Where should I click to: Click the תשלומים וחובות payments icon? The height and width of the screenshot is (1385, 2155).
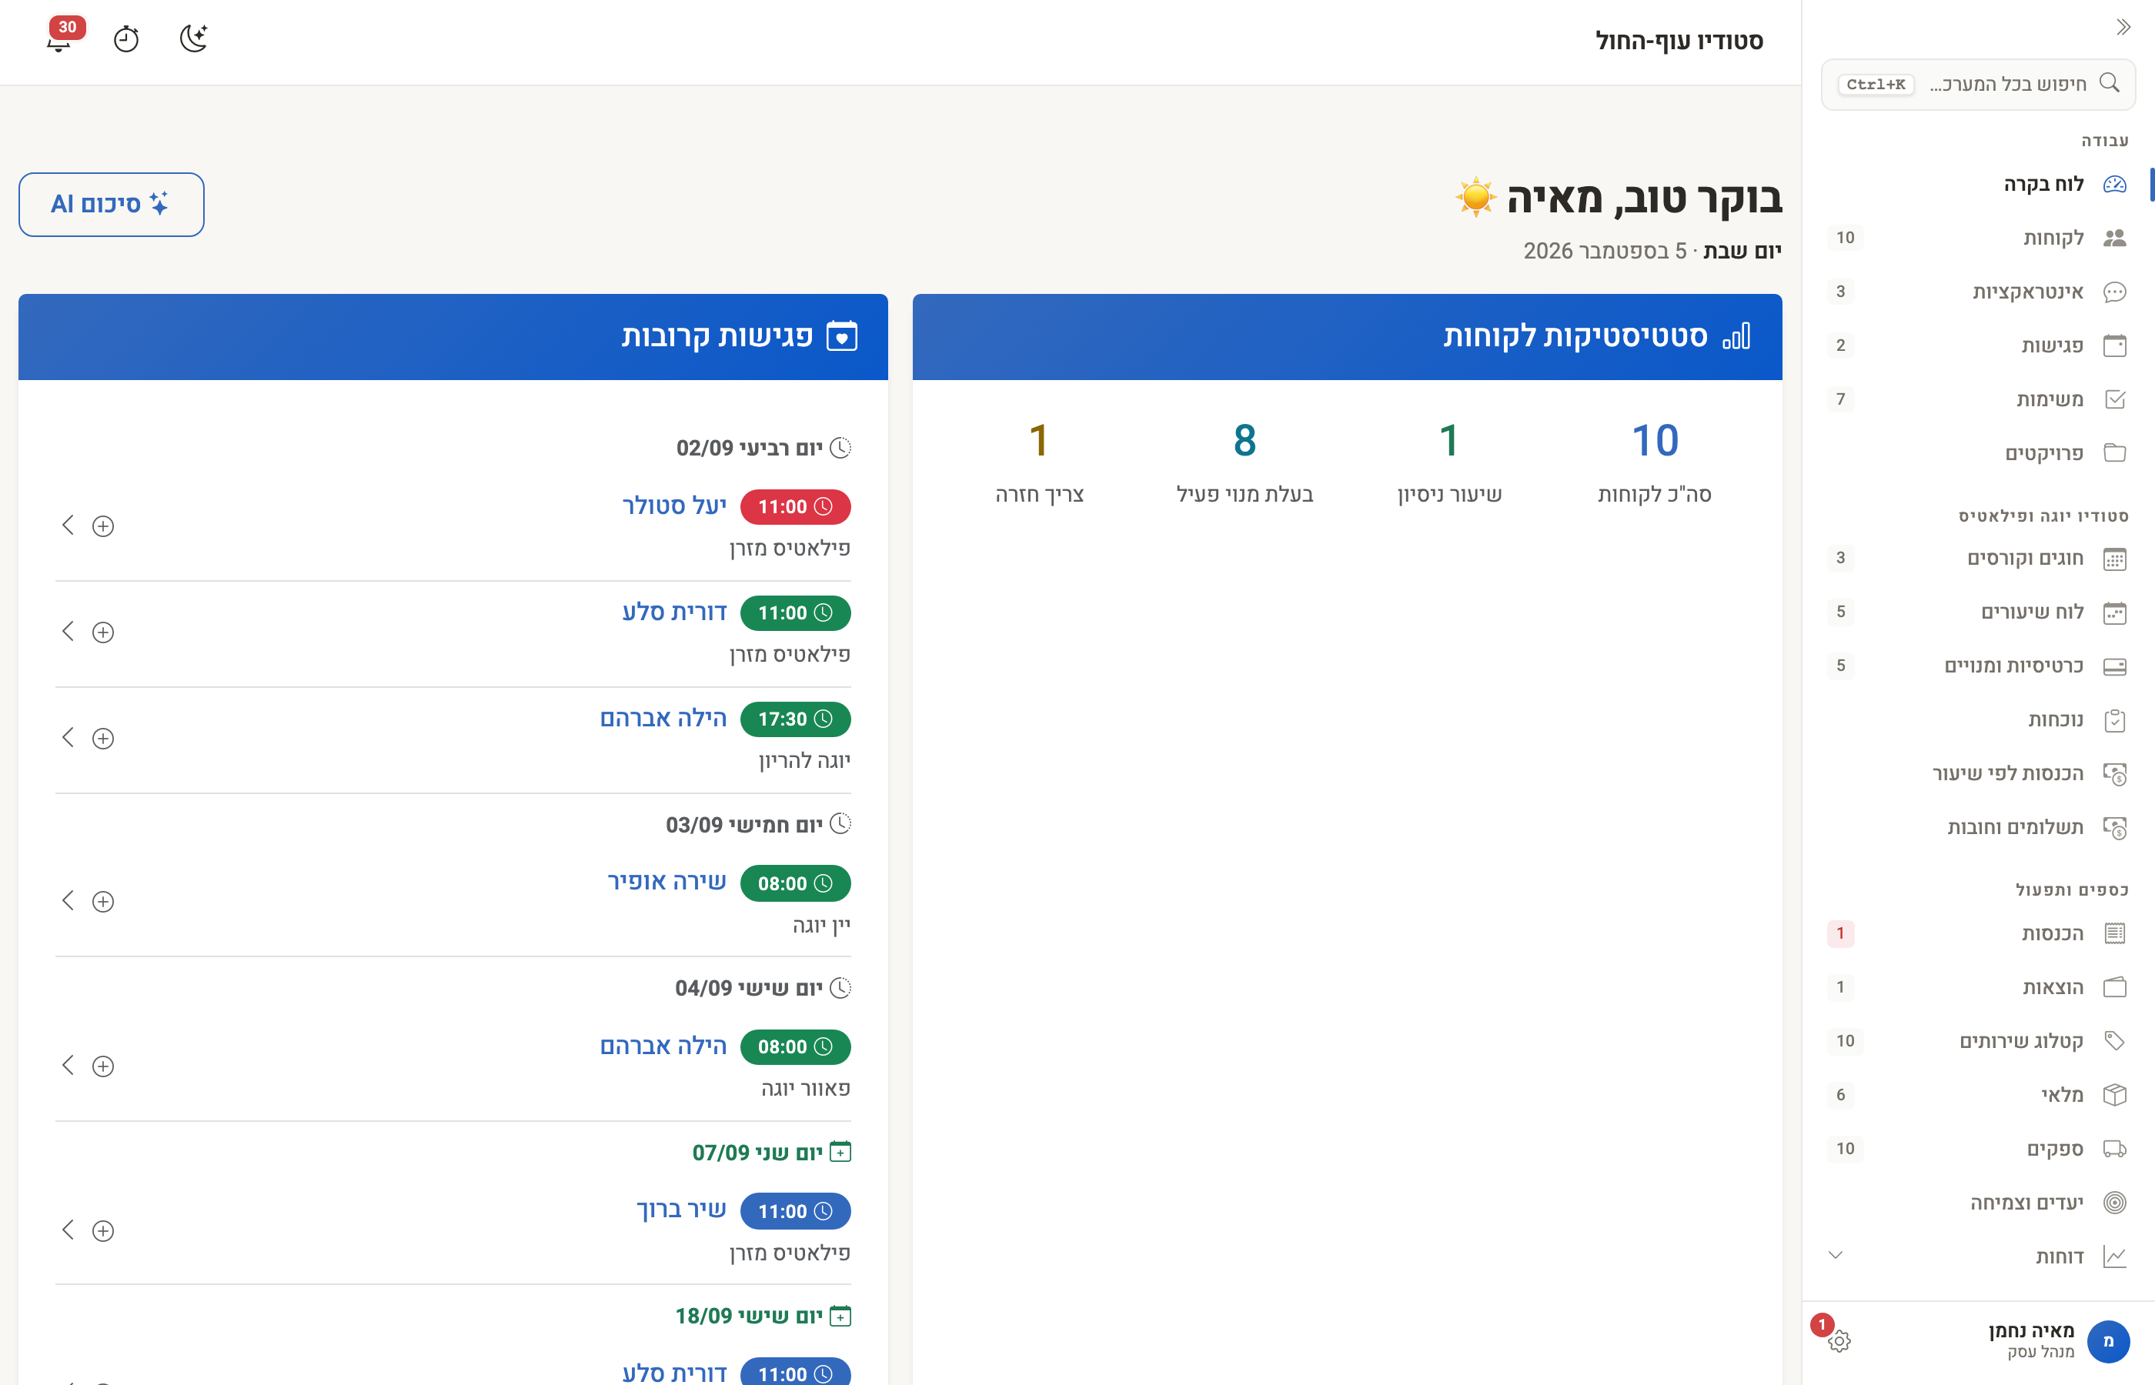tap(2114, 828)
